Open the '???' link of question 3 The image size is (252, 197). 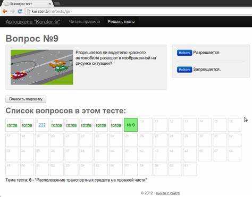(x=42, y=125)
